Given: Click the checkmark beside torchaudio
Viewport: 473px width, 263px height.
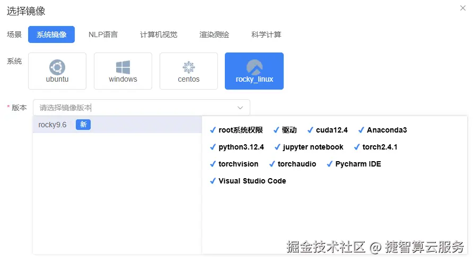Looking at the screenshot, I should [x=272, y=164].
